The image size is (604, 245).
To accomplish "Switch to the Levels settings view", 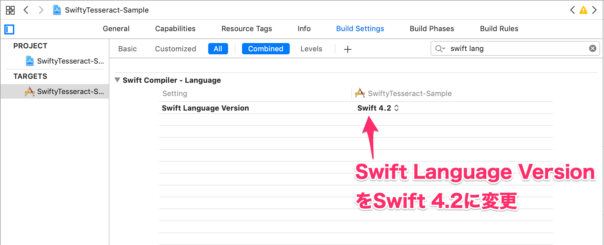I will pos(311,49).
